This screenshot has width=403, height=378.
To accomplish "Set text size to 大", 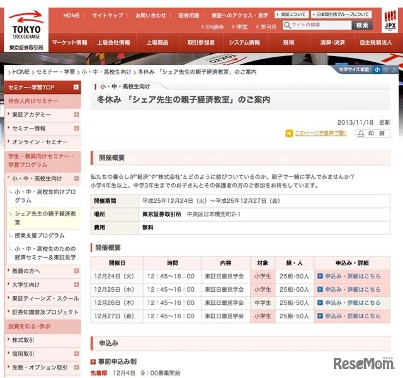I will tap(394, 69).
